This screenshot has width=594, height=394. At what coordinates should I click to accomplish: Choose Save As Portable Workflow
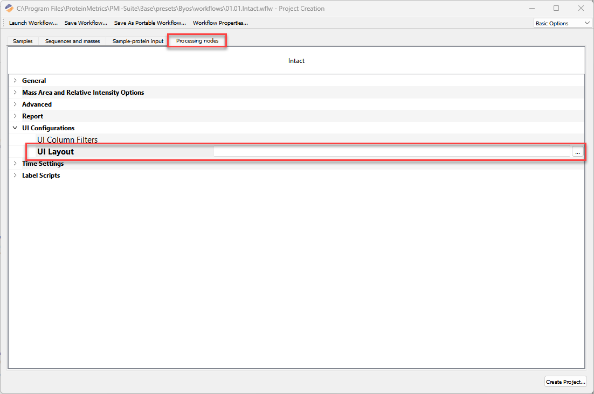pos(150,23)
